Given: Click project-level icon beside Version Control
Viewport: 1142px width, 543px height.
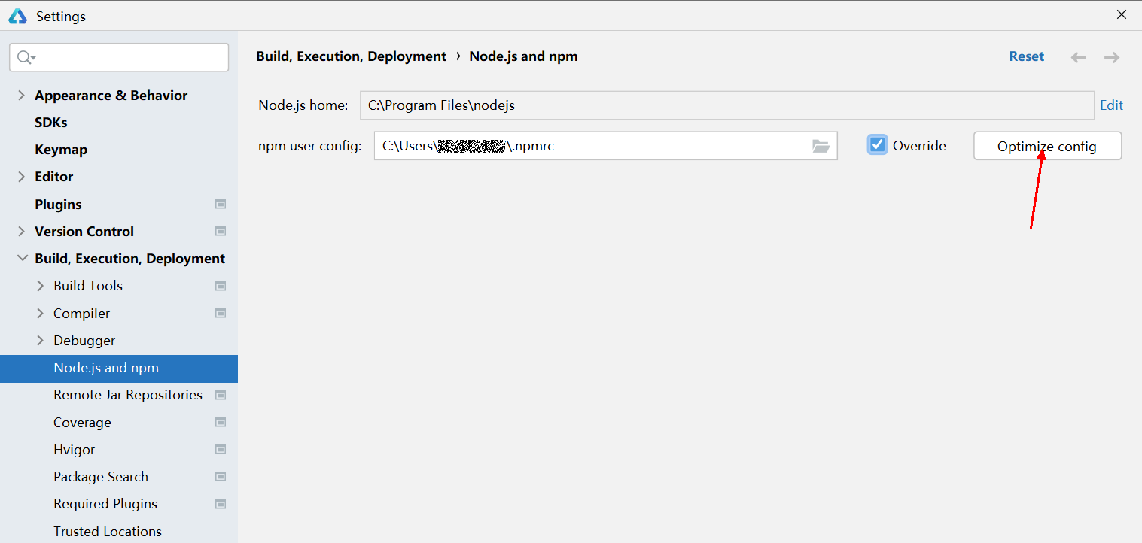Looking at the screenshot, I should (x=221, y=231).
